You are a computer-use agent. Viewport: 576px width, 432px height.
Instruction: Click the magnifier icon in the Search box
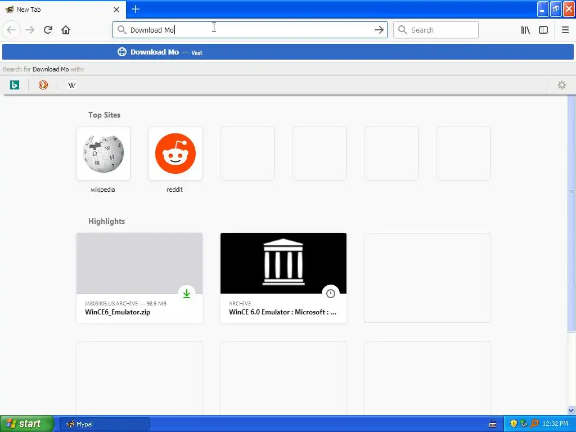[x=403, y=30]
